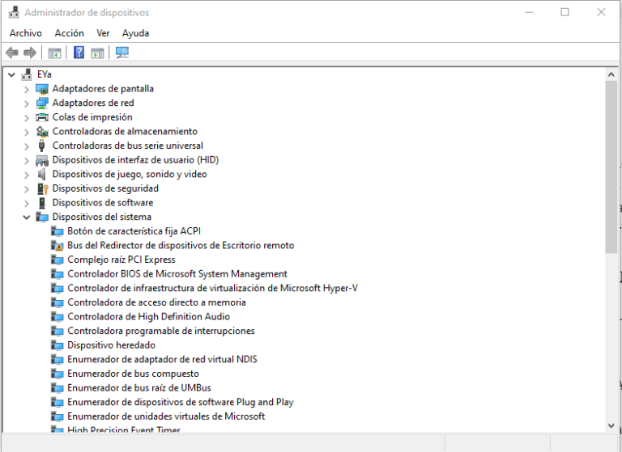Viewport: 622px width, 452px height.
Task: Click the icon beside Complejo raíz PCI Express
Action: 58,260
